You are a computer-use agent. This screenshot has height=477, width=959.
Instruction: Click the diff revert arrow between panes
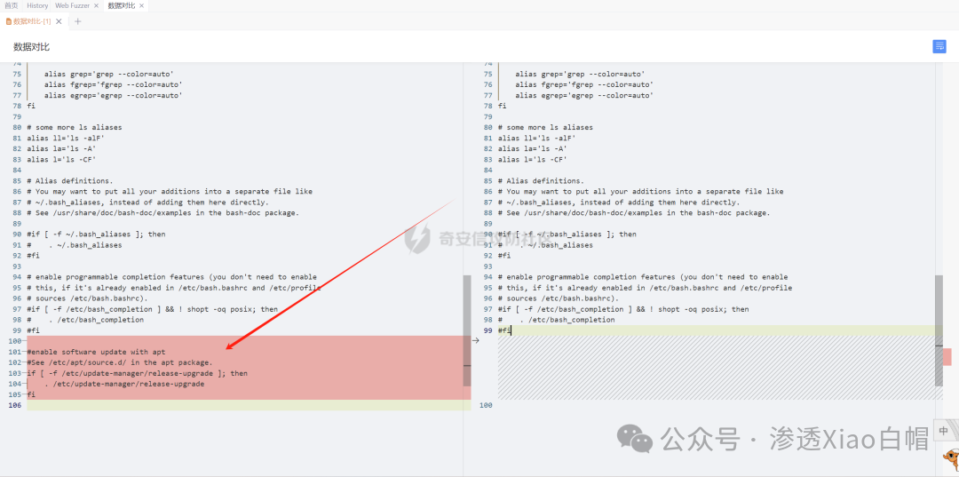click(475, 340)
